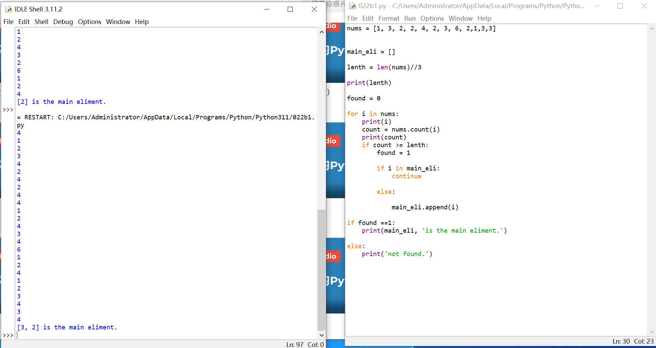Open Shell menu in IDLE Shell
This screenshot has width=656, height=348.
click(x=41, y=22)
